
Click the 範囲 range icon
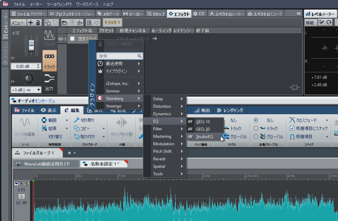coord(44,120)
